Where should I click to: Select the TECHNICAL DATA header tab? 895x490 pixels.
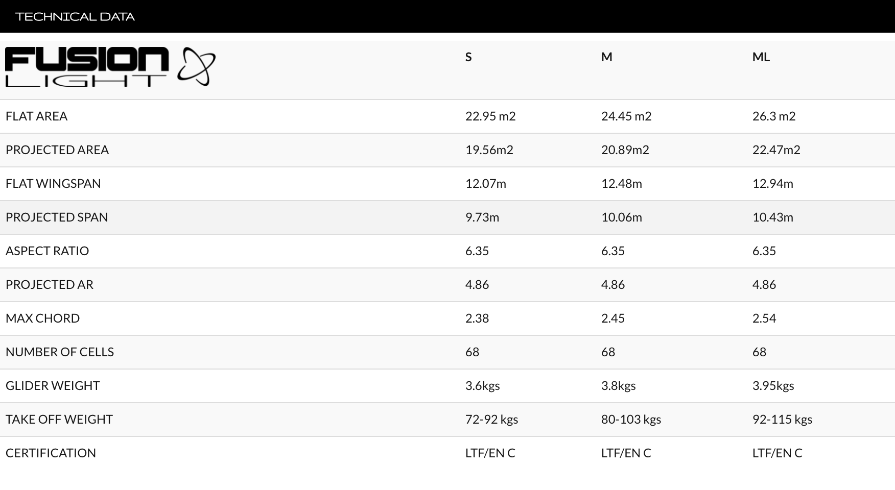[75, 16]
